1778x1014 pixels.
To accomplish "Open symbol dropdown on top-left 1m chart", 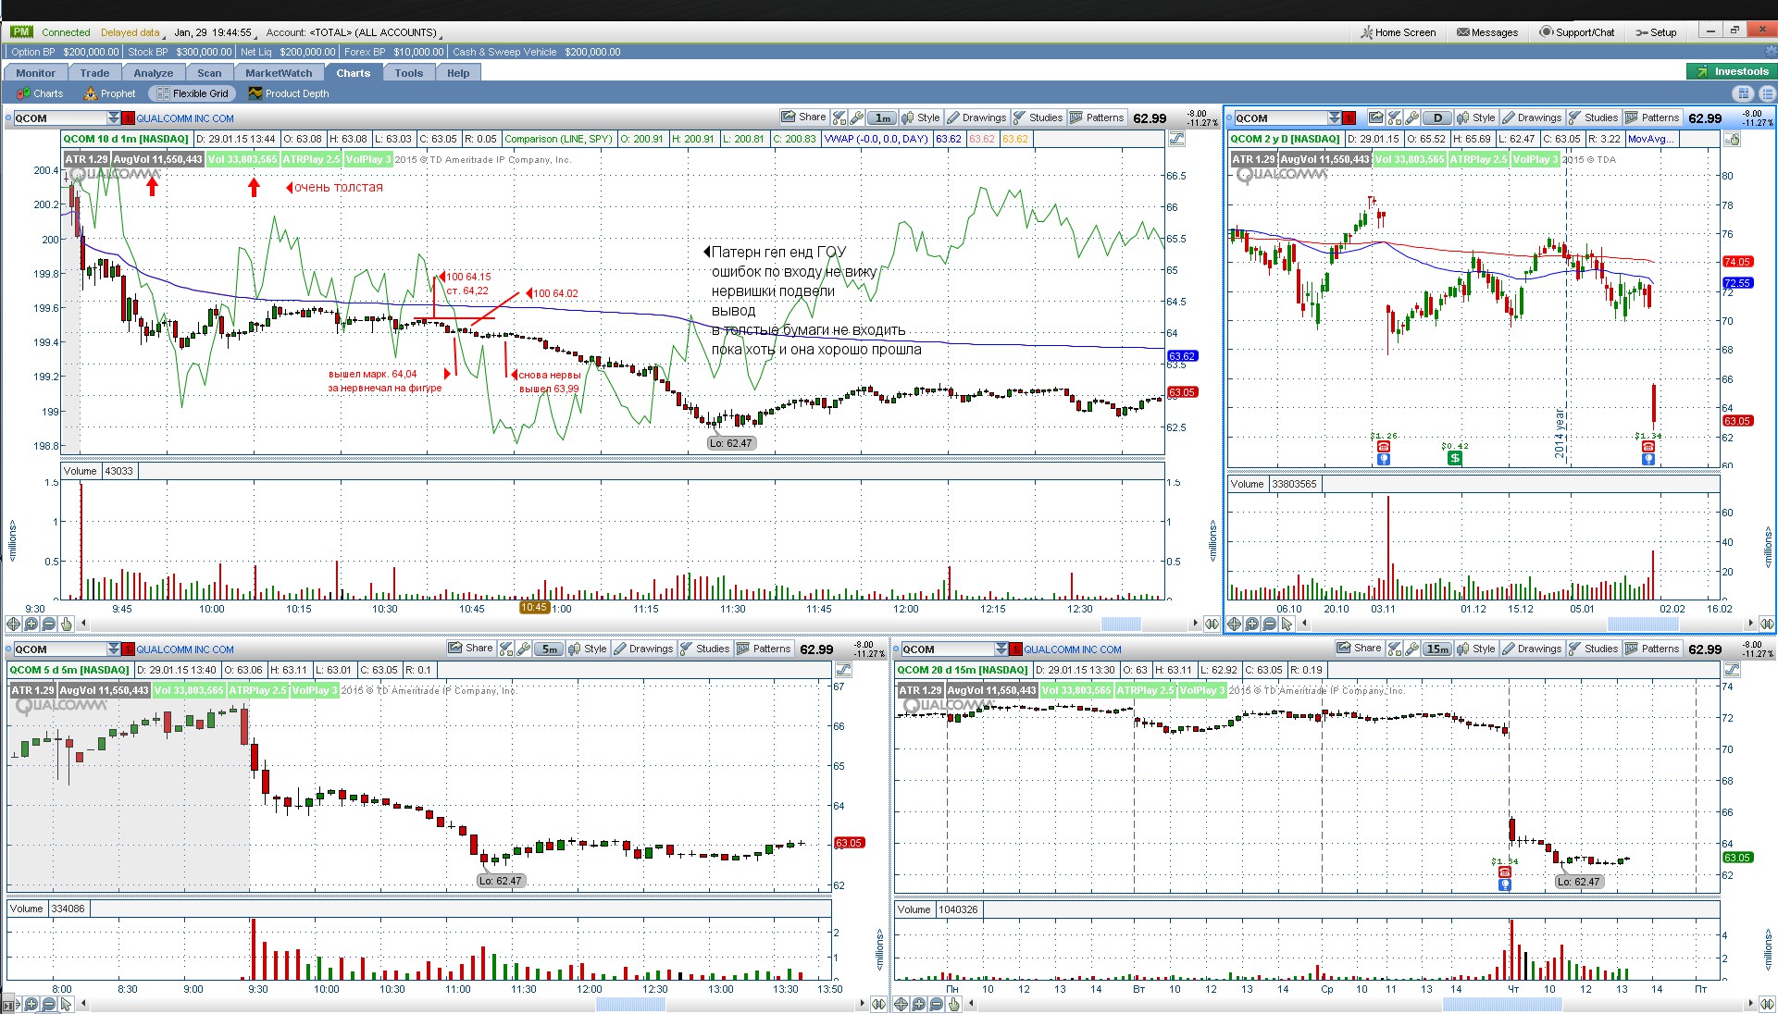I will [x=114, y=117].
